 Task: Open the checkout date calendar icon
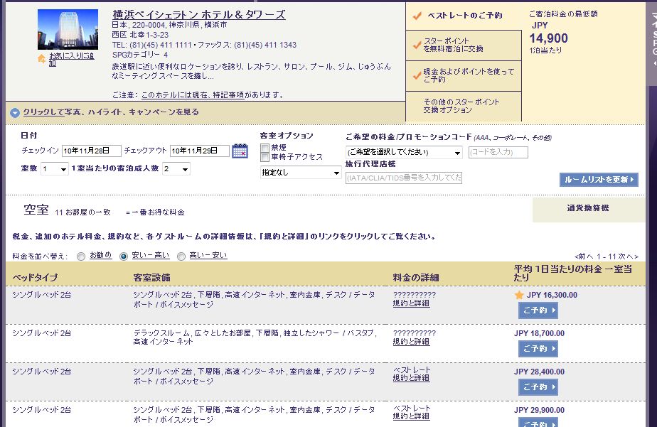pyautogui.click(x=240, y=151)
